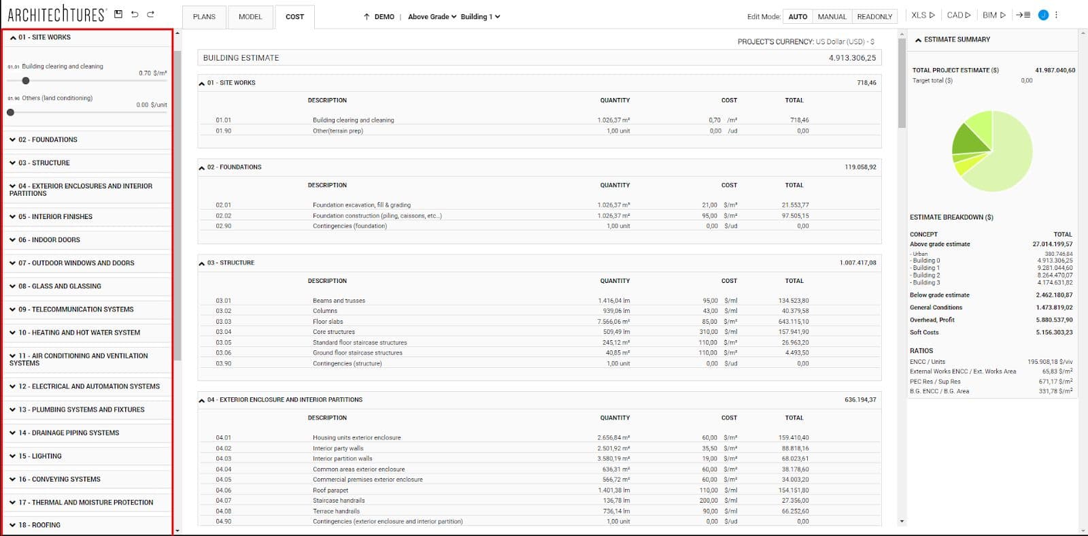Open the arrow-list panel icon
Image resolution: width=1088 pixels, height=536 pixels.
[x=1023, y=15]
